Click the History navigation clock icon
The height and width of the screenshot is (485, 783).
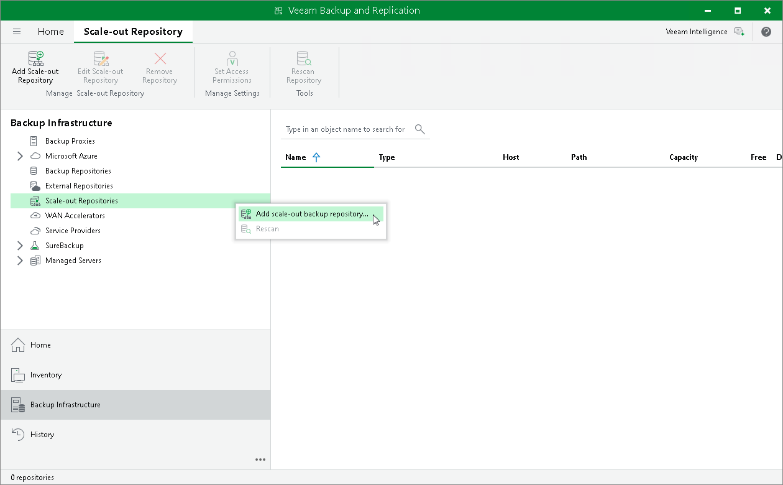pos(18,435)
